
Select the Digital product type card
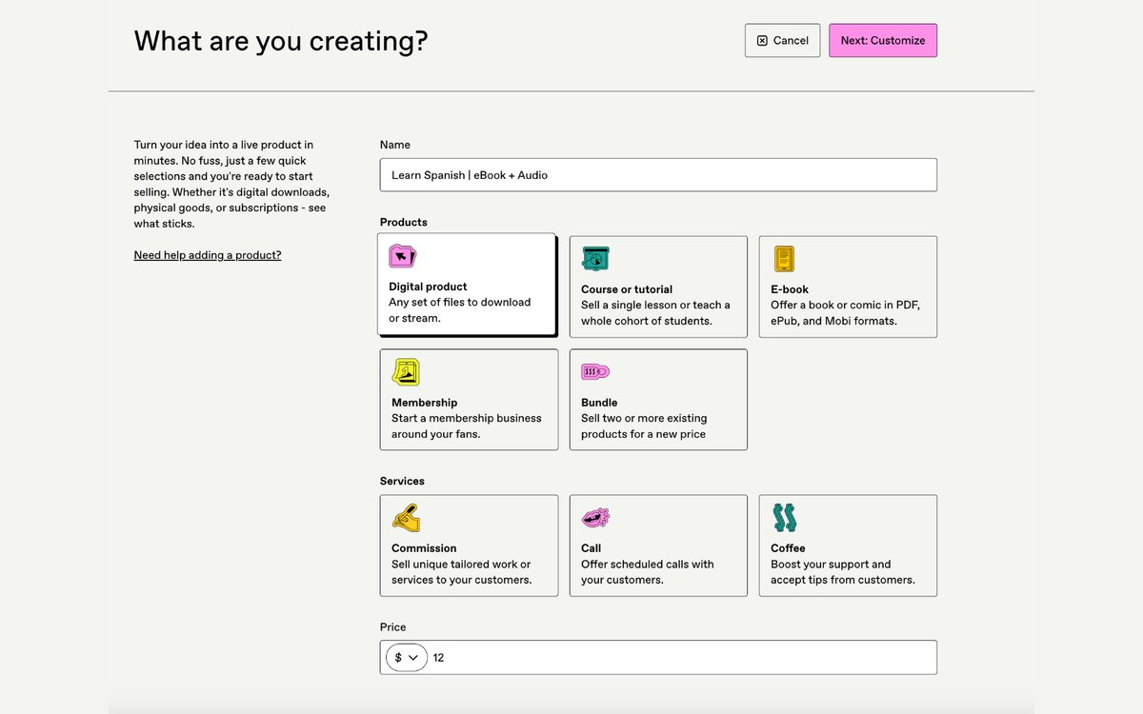click(x=466, y=284)
